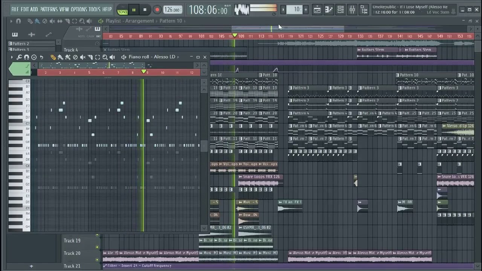
Task: Open the Playlist view icon
Action: 317,10
